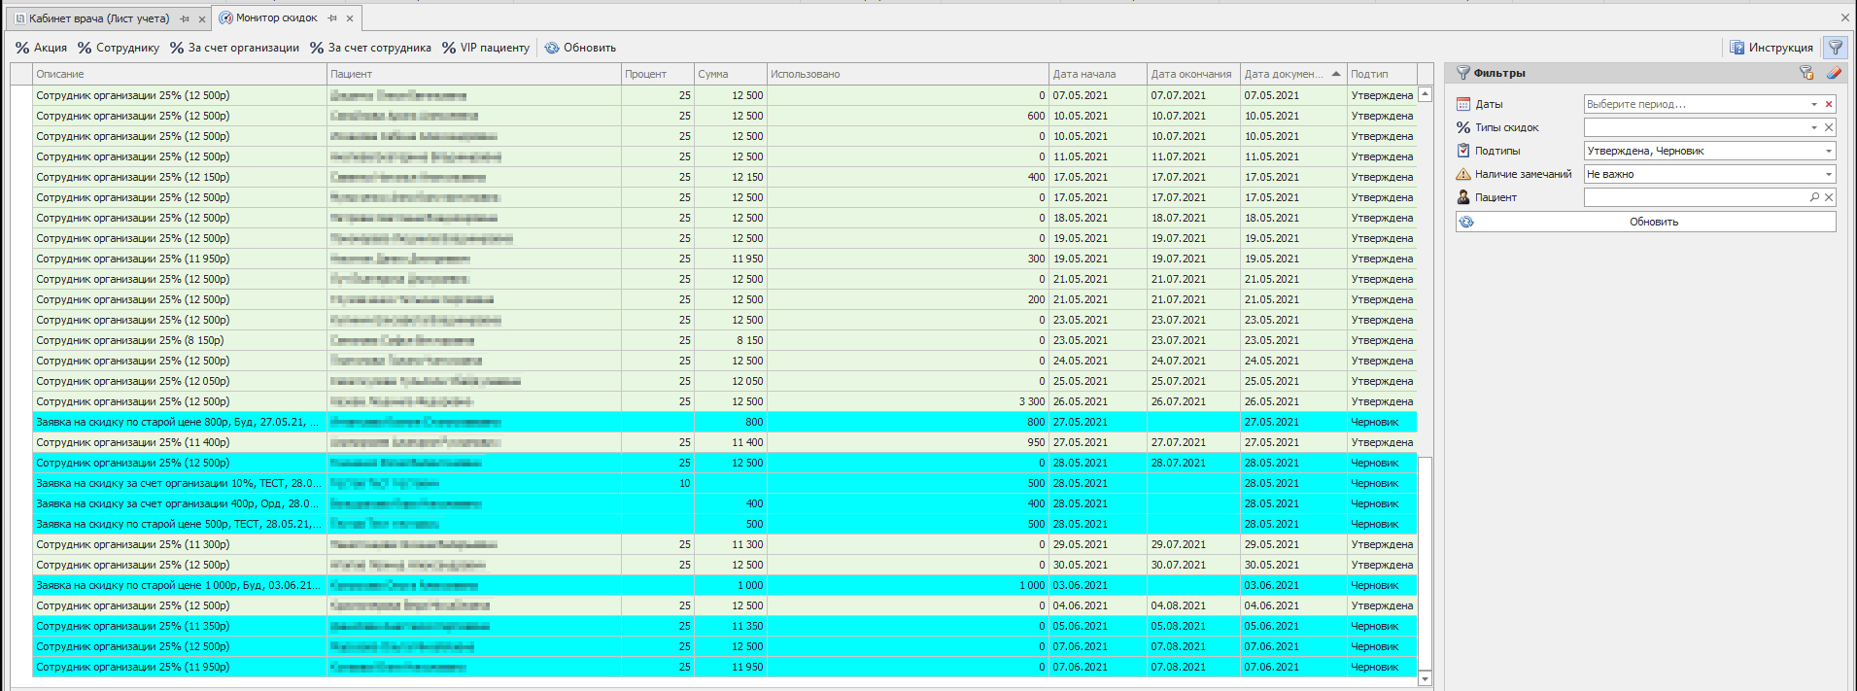Clear the Типы скидок filter
The height and width of the screenshot is (691, 1857).
[x=1829, y=127]
